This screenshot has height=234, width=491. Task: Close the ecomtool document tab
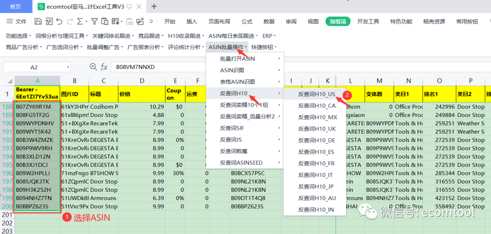139,6
